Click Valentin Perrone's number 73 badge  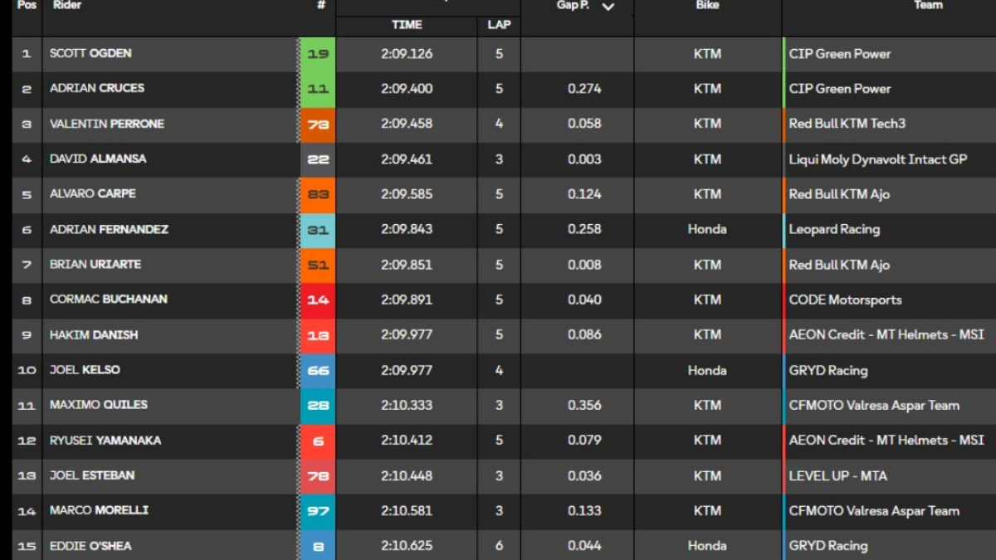pyautogui.click(x=318, y=124)
